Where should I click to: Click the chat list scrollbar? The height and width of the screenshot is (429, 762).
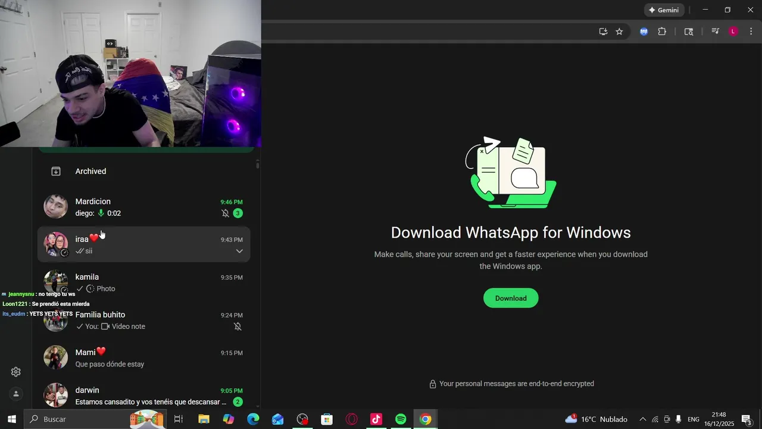point(257,164)
